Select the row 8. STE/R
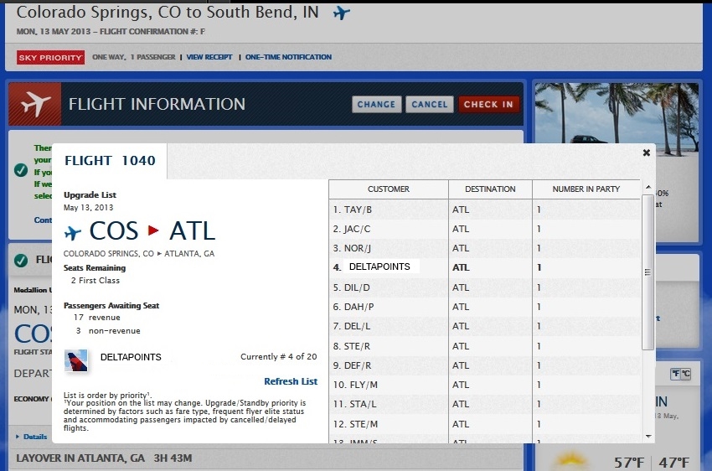Screen dimensions: 712x471 484,346
